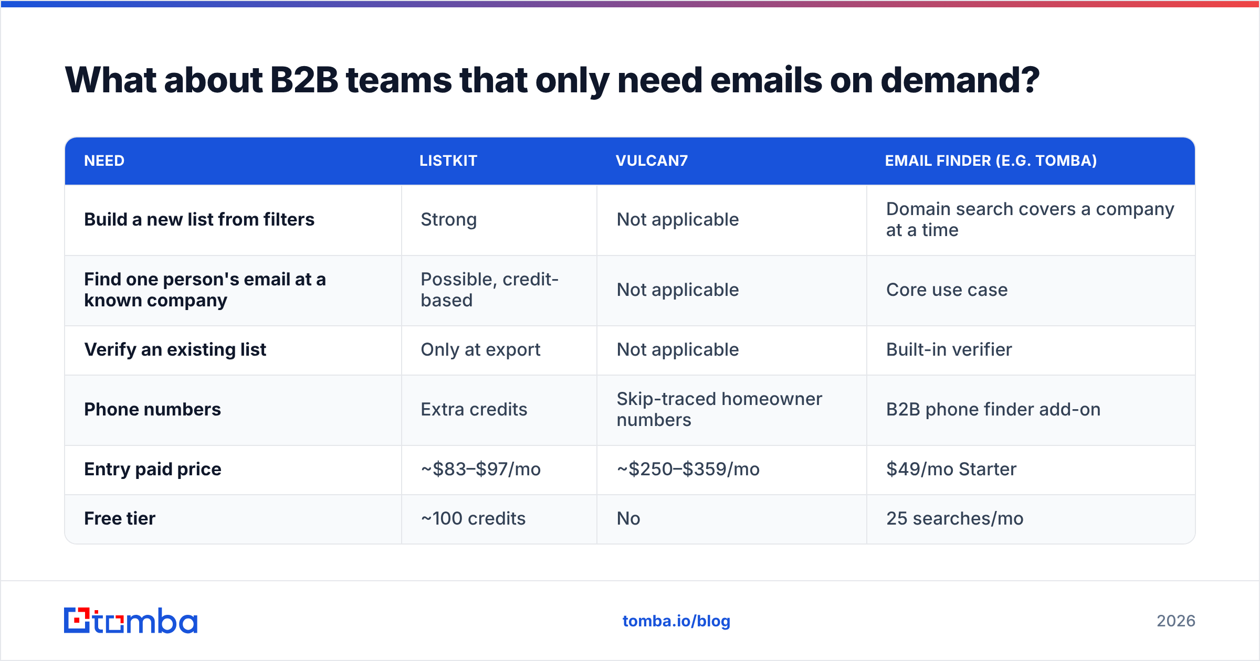The height and width of the screenshot is (661, 1260).
Task: Click the 'Extra credits' cell
Action: (474, 409)
